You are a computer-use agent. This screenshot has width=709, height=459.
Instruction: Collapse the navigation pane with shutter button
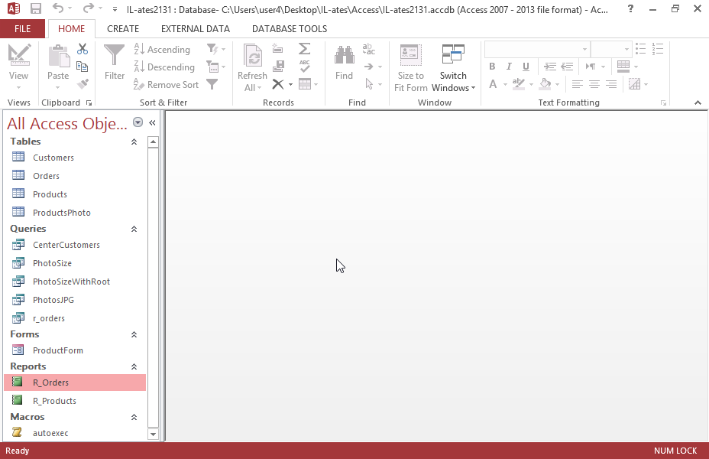pyautogui.click(x=152, y=122)
